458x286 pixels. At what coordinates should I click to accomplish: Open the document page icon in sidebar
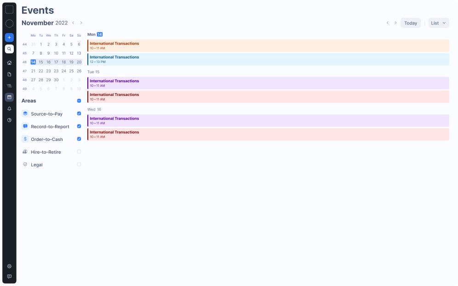point(9,74)
